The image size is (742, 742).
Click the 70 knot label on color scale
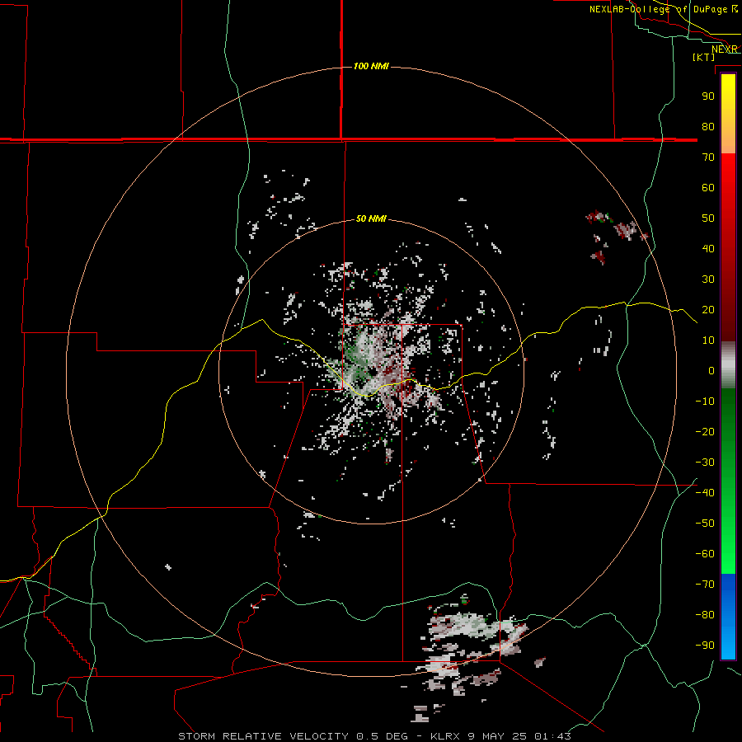[708, 157]
